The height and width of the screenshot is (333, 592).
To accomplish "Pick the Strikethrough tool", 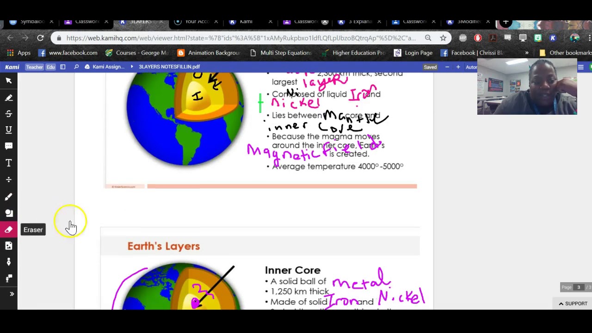I will (8, 114).
